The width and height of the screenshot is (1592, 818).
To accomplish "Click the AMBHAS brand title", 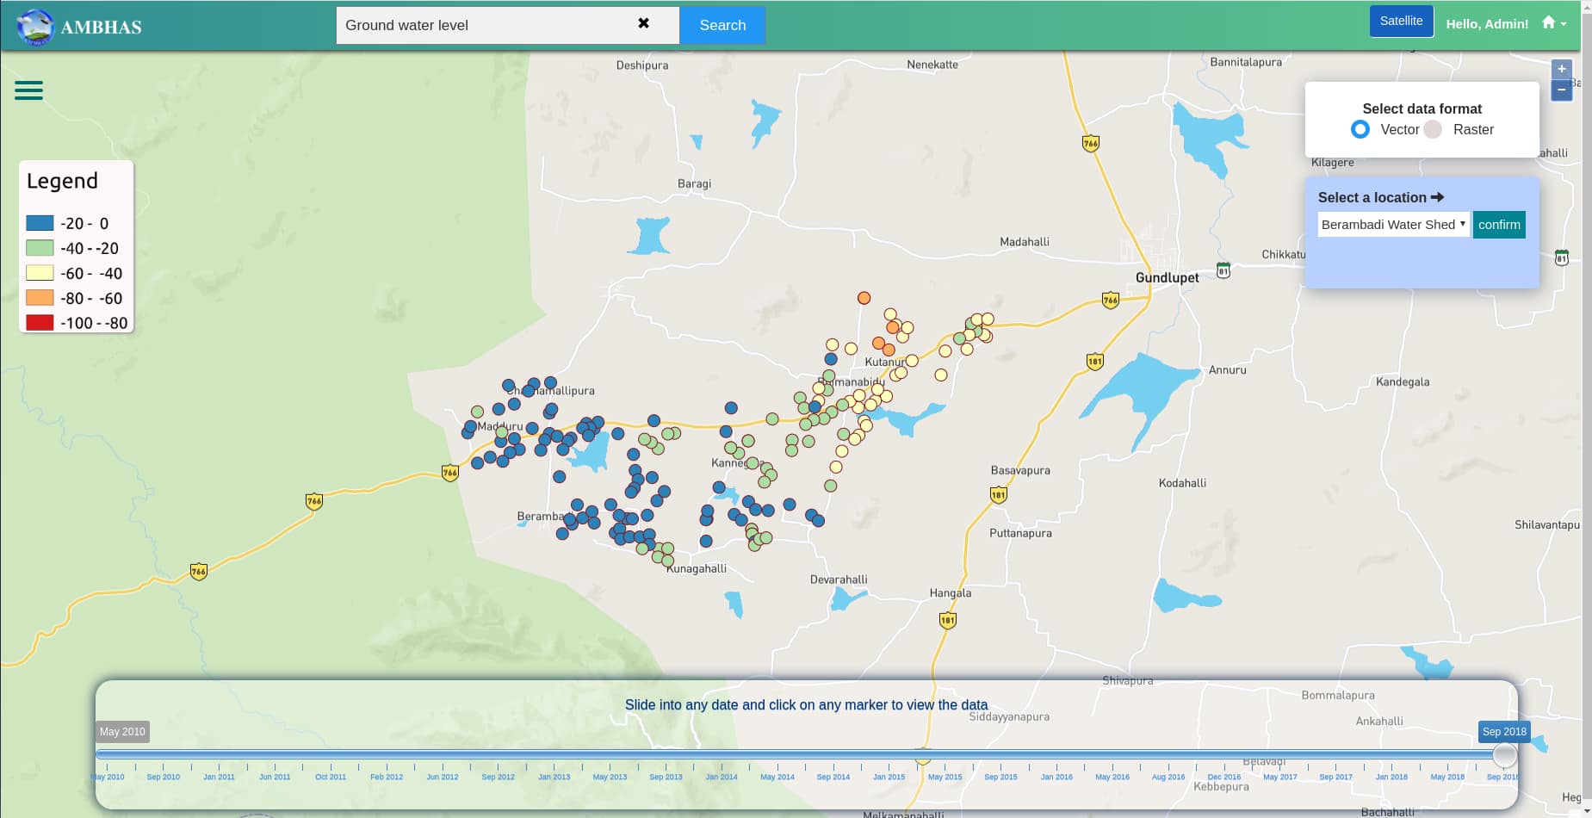I will pyautogui.click(x=101, y=27).
